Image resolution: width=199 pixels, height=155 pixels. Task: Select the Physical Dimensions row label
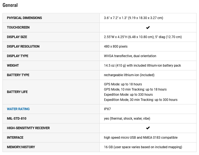pos(24,18)
